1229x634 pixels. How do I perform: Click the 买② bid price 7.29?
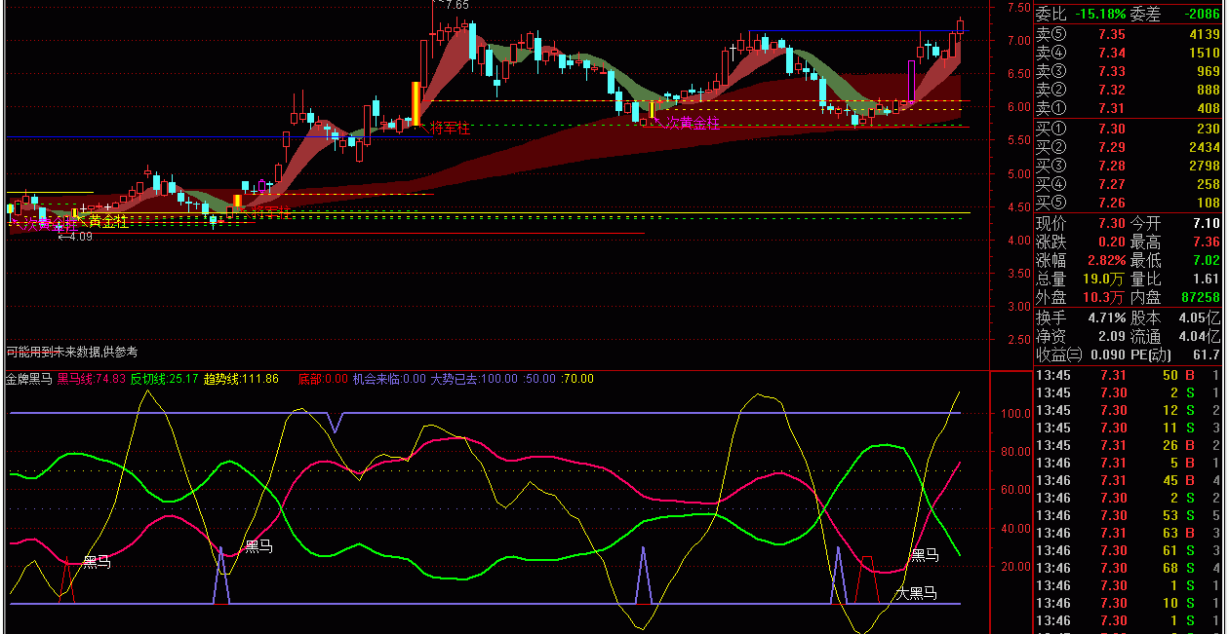[x=1112, y=147]
